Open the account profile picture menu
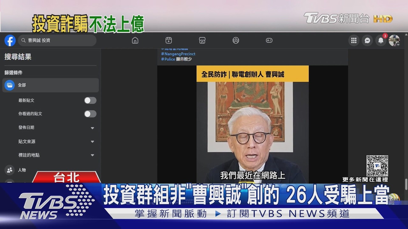This screenshot has height=229, width=408. (x=394, y=40)
